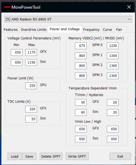The width and height of the screenshot is (136, 165).
Task: Click the Exit button
Action: pos(120,156)
